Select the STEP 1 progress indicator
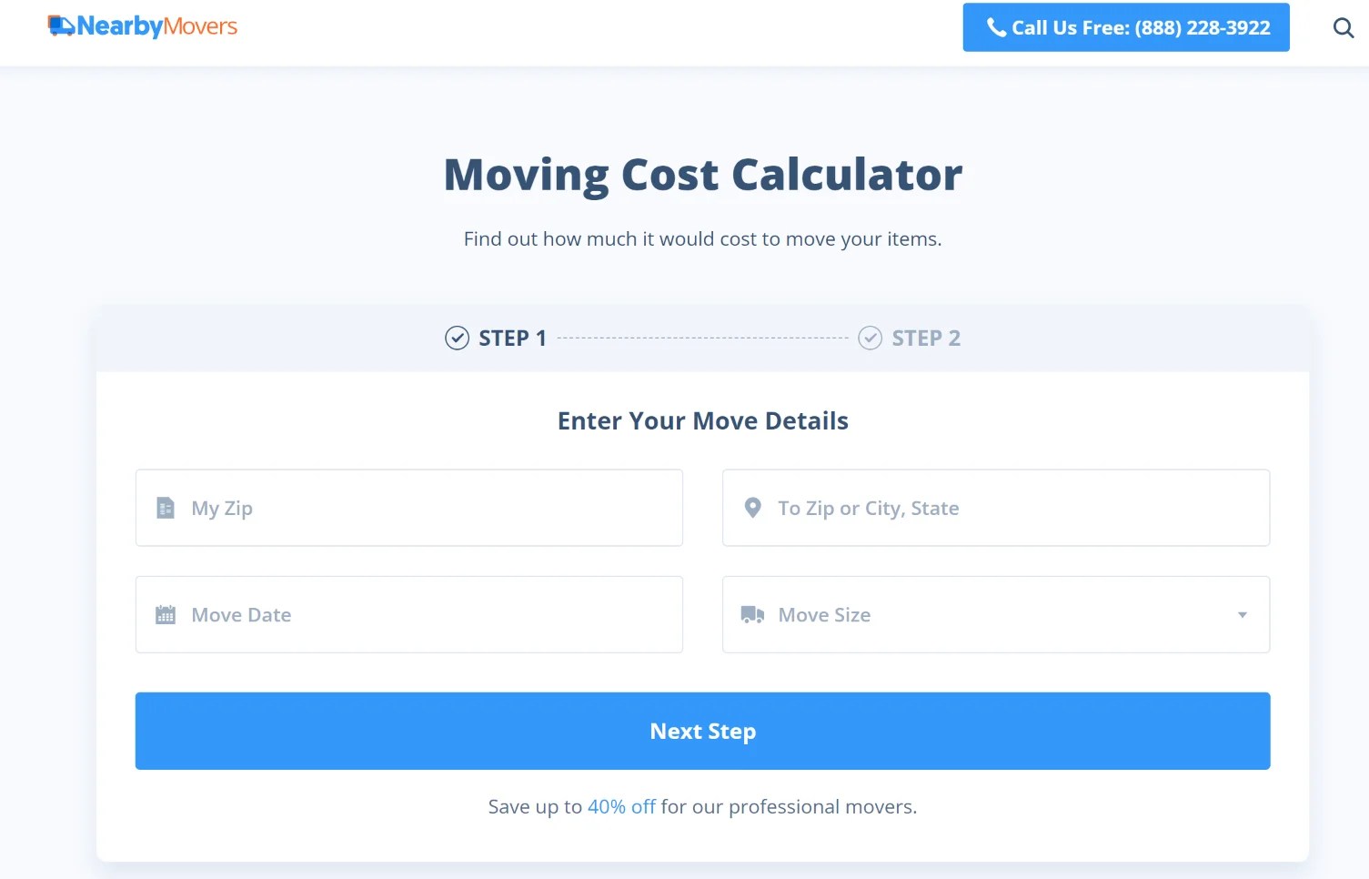This screenshot has height=879, width=1369. 496,338
